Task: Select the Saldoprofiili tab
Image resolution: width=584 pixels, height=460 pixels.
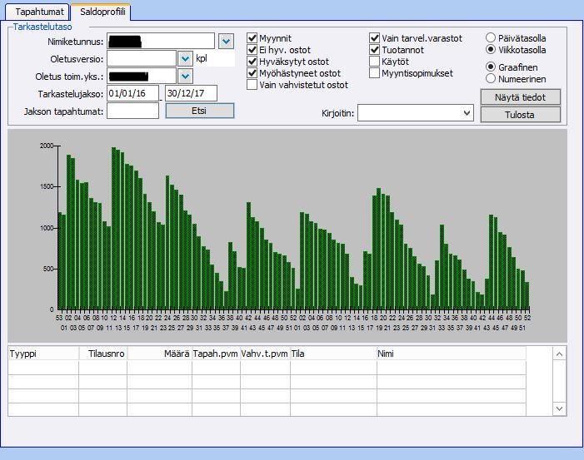Action: pos(102,12)
